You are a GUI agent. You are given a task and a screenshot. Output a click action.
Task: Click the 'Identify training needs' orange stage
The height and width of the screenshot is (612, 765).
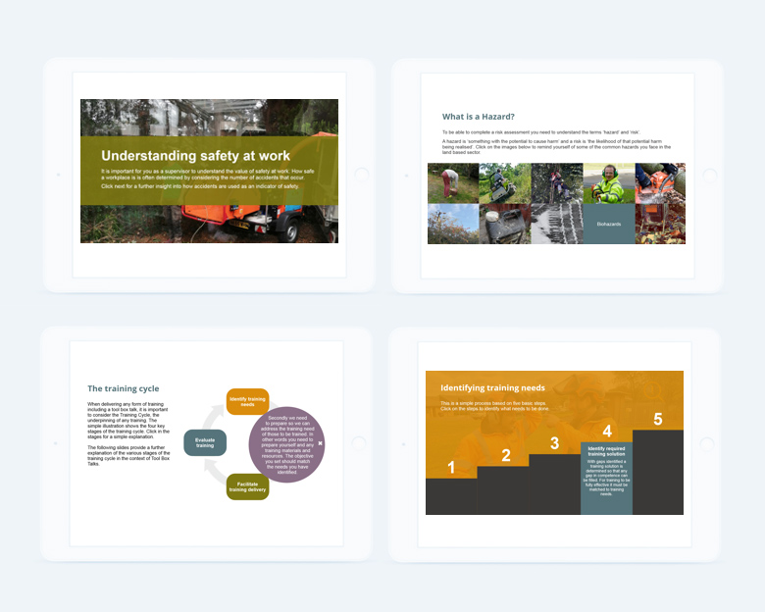tap(247, 402)
